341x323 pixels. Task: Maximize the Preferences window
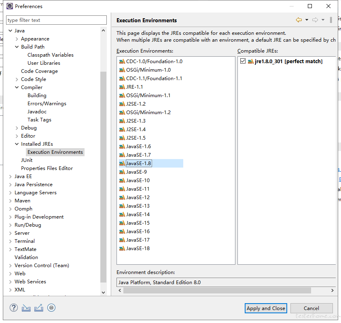[310, 6]
